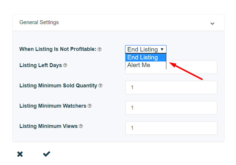The image size is (236, 165).
Task: Show help for Listing Minimum Watchers
Action: (x=90, y=106)
